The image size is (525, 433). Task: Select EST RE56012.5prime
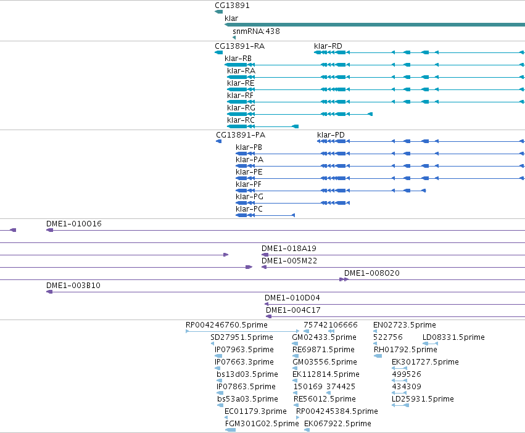click(x=325, y=399)
